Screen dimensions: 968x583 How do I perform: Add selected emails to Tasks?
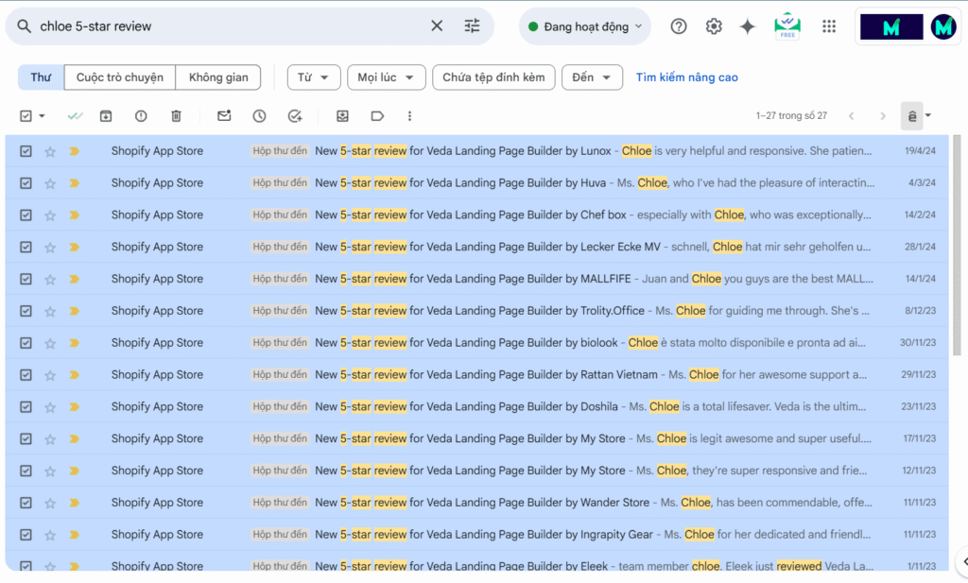[294, 115]
